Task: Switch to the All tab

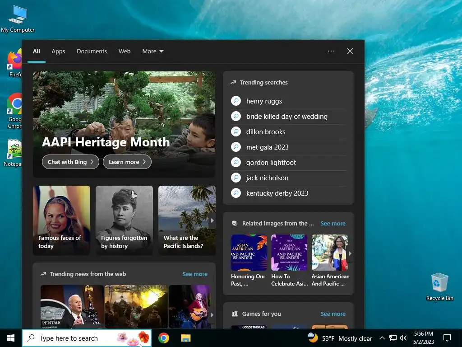Action: pyautogui.click(x=37, y=52)
